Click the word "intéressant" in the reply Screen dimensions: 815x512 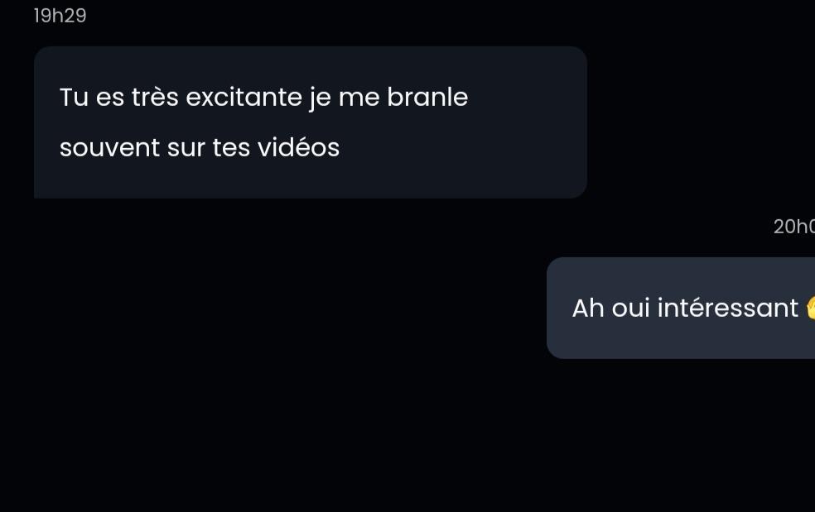[x=728, y=308]
